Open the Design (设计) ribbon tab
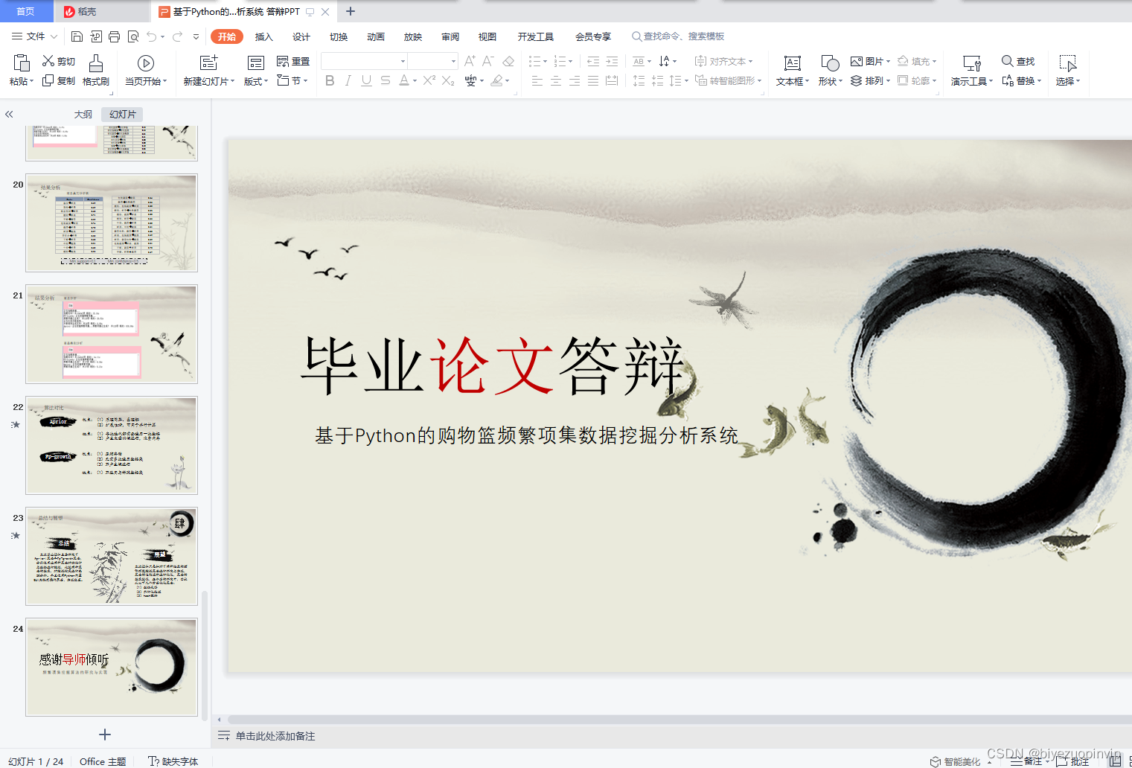 click(301, 36)
